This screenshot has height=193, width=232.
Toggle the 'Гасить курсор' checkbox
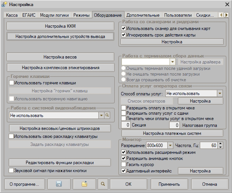(x=123, y=165)
